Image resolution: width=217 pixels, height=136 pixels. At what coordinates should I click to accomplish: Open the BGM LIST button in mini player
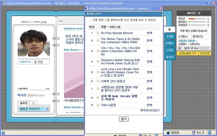click(x=207, y=48)
